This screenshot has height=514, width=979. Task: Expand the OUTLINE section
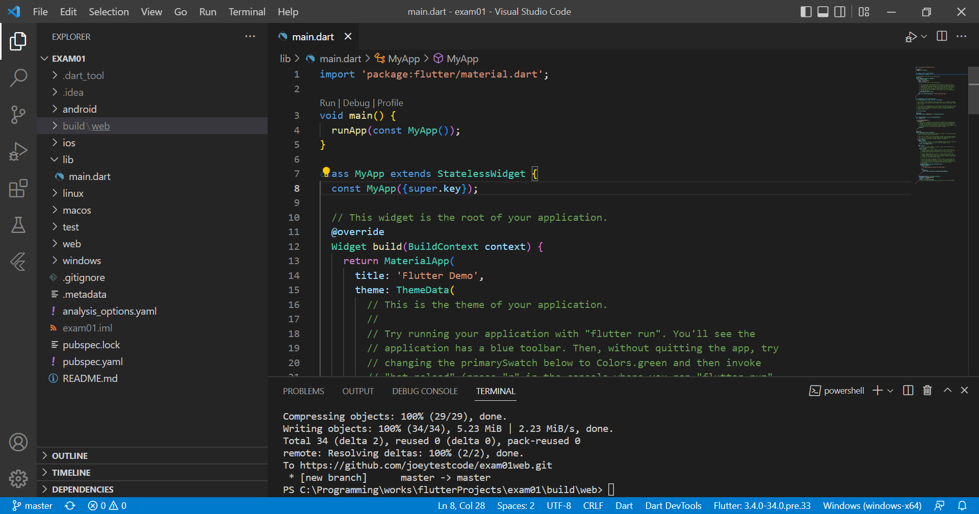click(152, 456)
